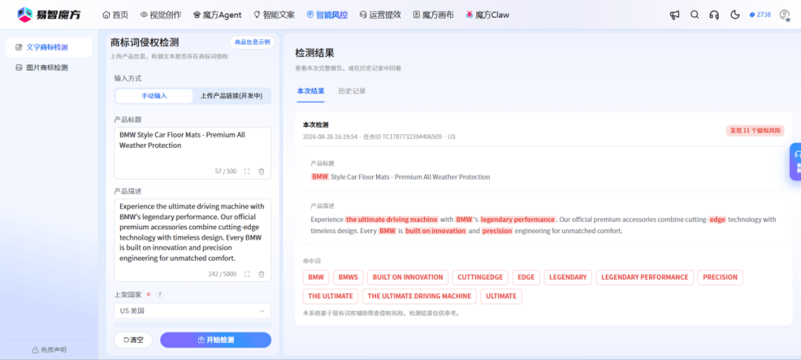Image resolution: width=801 pixels, height=360 pixels.
Task: Click the PRECISION hit-word tag
Action: click(x=720, y=277)
